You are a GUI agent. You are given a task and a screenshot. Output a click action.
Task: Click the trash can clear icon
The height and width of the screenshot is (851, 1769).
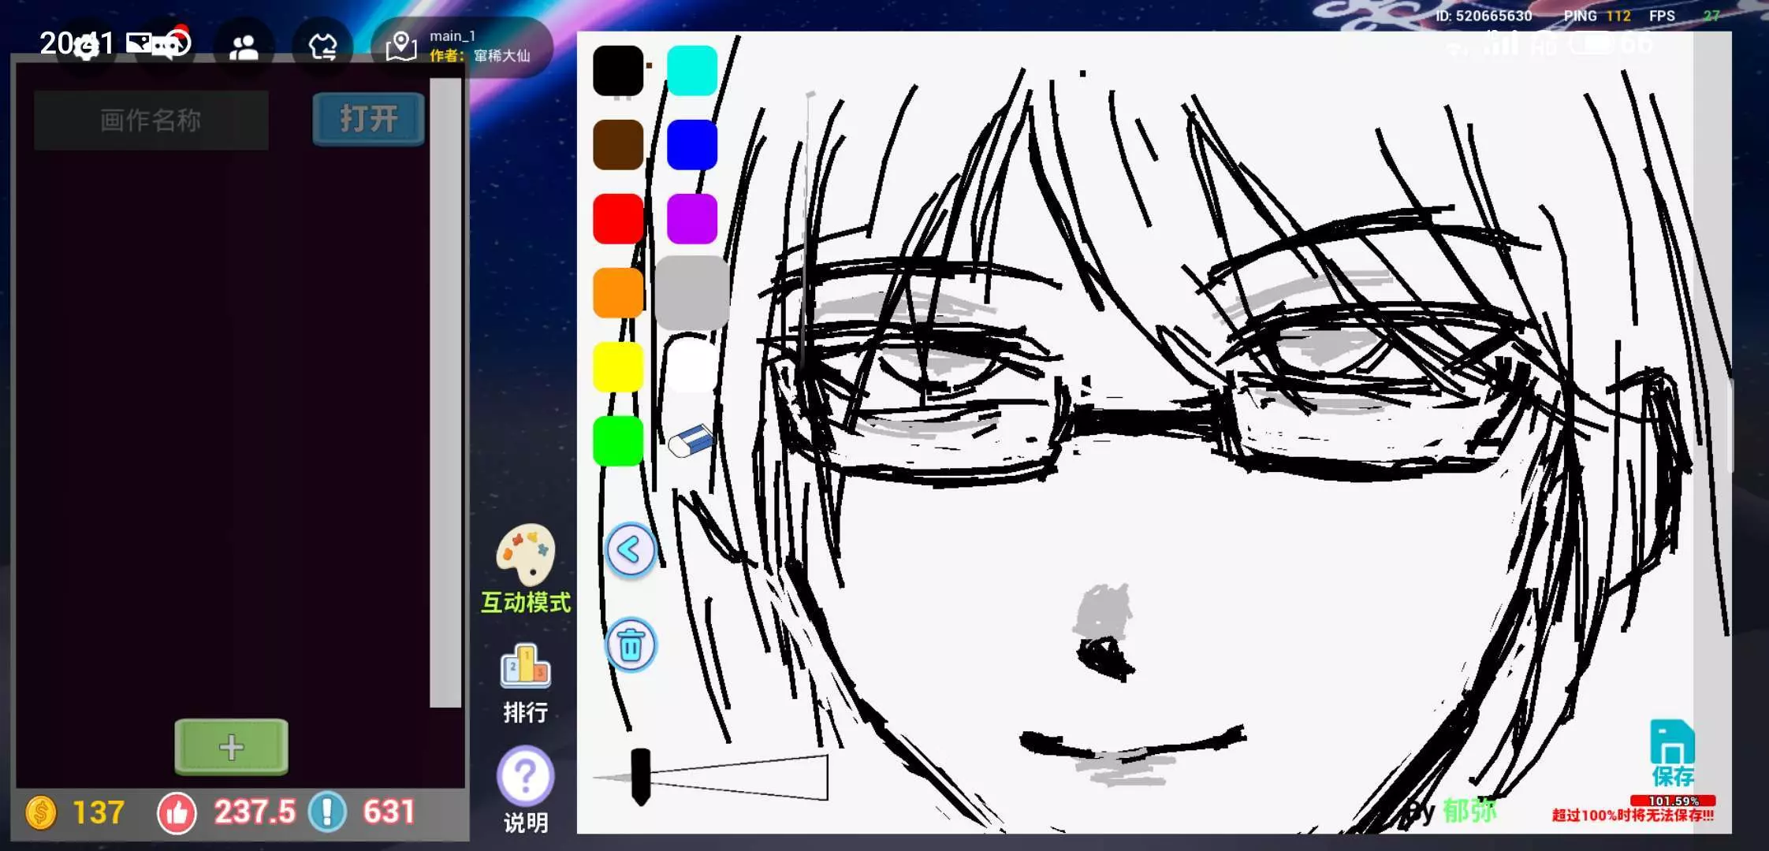pyautogui.click(x=630, y=645)
